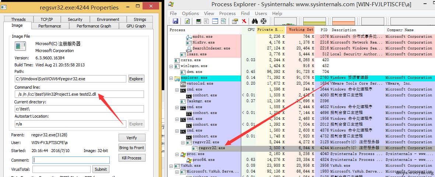Click the Kill Process button
Viewport: 435px width, 177px height.
point(132,158)
